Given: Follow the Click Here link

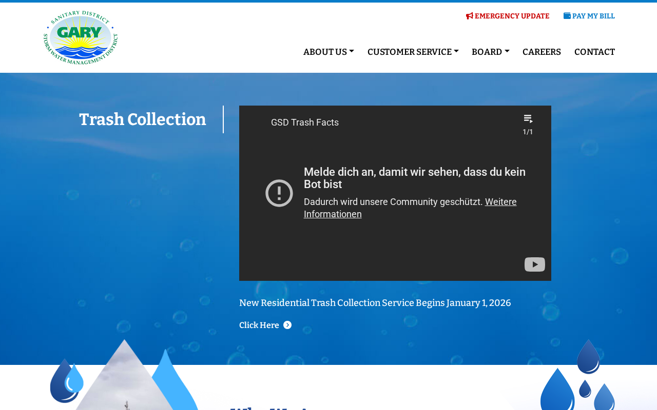Looking at the screenshot, I should click(x=265, y=325).
